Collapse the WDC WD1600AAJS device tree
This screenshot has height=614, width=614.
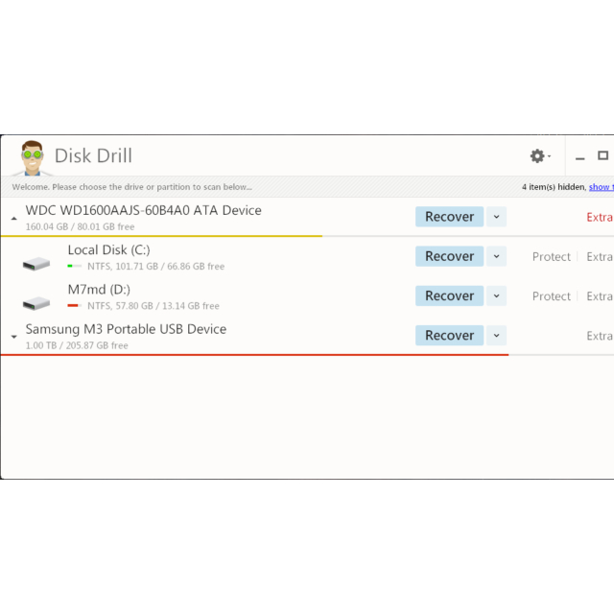[x=13, y=219]
